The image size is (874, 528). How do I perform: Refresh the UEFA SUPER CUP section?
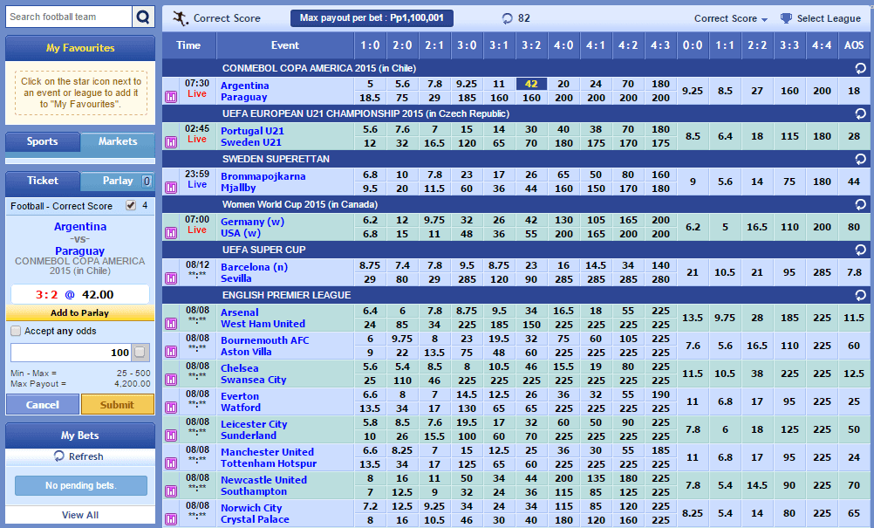(861, 250)
